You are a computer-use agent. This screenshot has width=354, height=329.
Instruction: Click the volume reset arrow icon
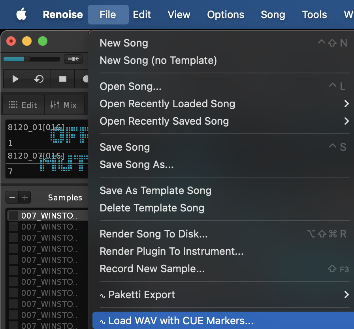(73, 59)
